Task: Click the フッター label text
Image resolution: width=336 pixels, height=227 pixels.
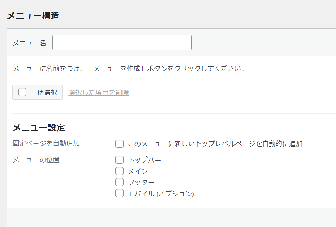Action: pos(141,182)
